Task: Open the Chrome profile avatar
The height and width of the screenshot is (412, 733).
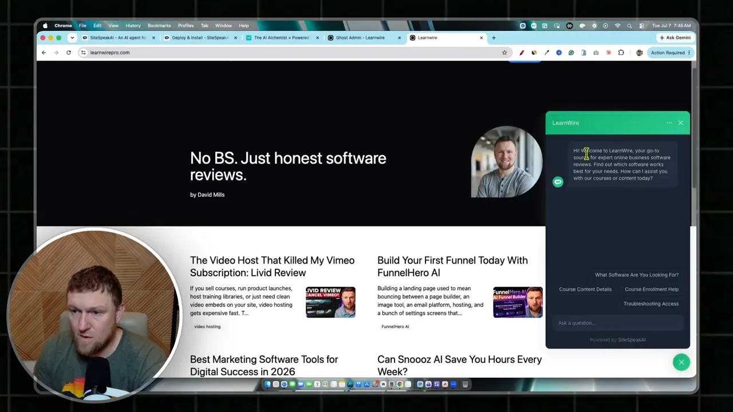Action: [x=640, y=53]
